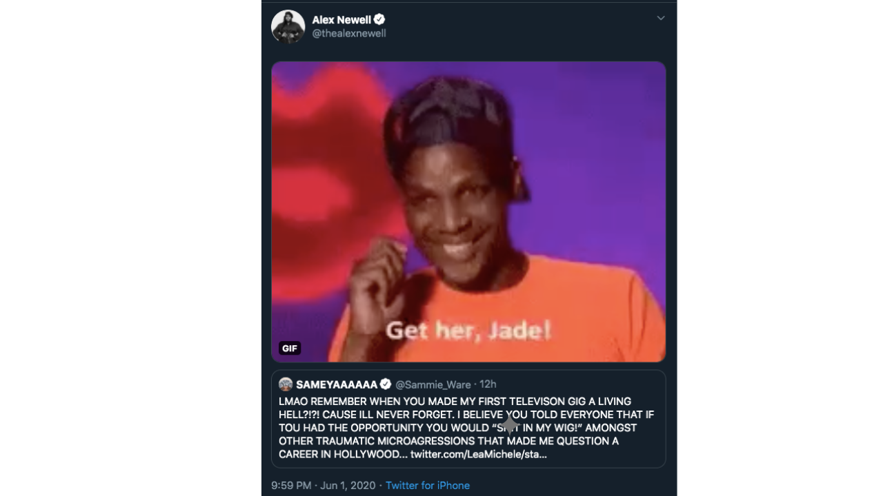Viewport: 883px width, 496px height.
Task: Expand the tweet options chevron
Action: pyautogui.click(x=660, y=18)
